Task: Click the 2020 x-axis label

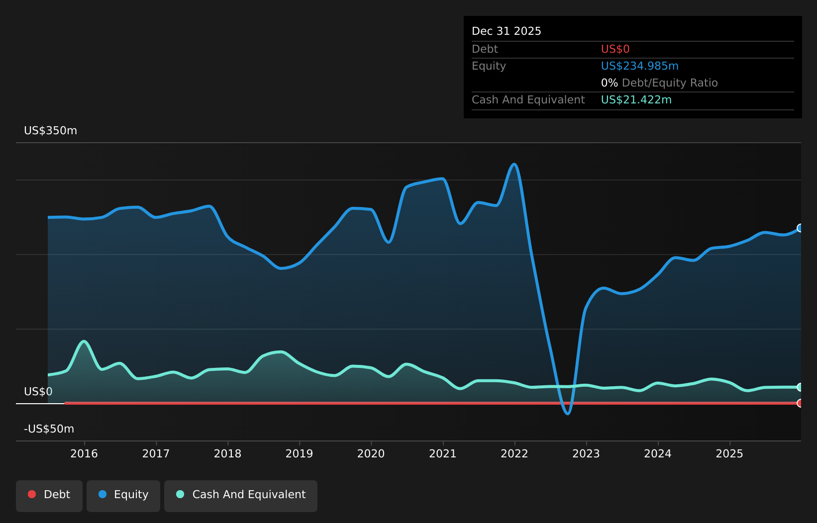Action: pyautogui.click(x=371, y=454)
